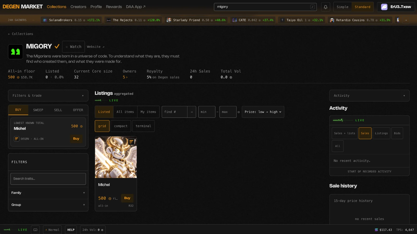
Task: Open the Website link
Action: click(96, 47)
